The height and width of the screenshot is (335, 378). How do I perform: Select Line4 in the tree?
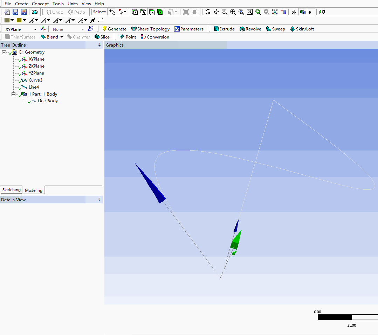tap(34, 87)
